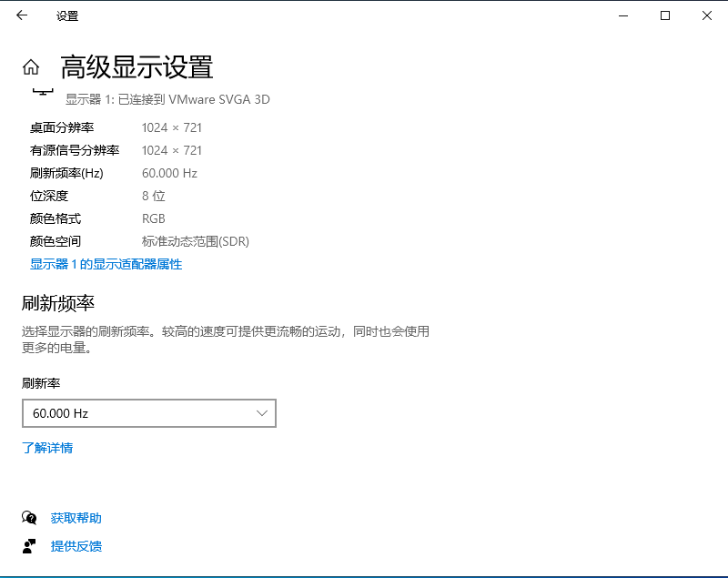728x578 pixels.
Task: Click the 提供反馈 person icon
Action: coord(29,546)
